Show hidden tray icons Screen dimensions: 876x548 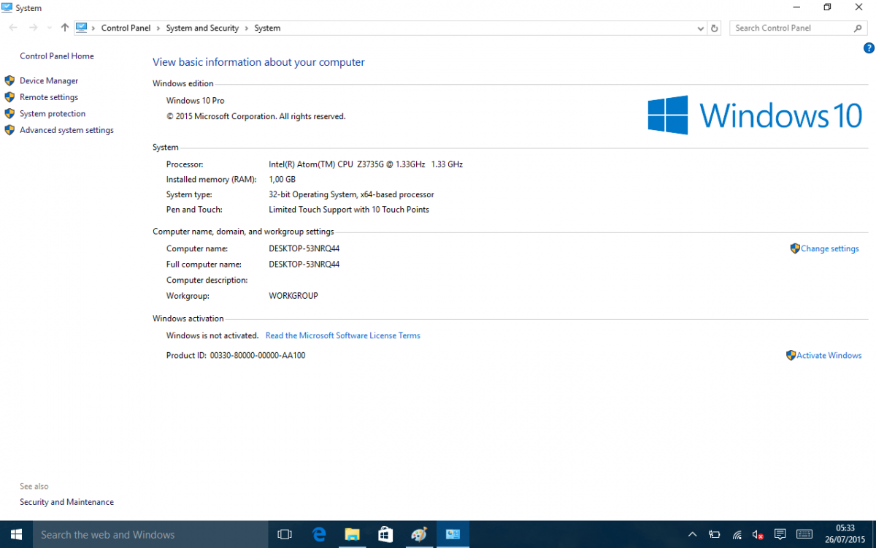point(692,534)
